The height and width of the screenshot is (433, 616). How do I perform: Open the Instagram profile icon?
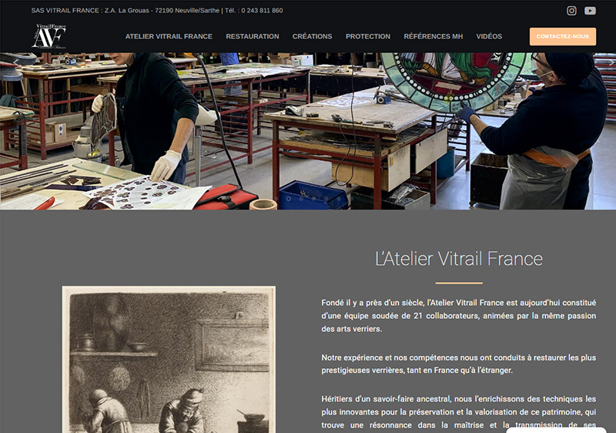[571, 11]
